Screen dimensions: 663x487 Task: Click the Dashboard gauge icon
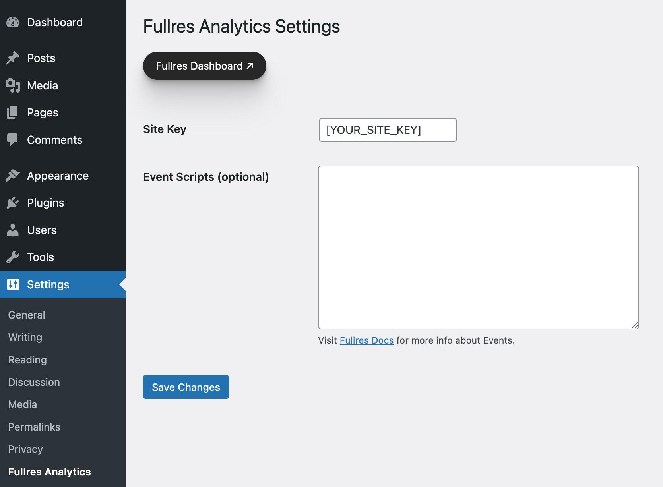[13, 22]
